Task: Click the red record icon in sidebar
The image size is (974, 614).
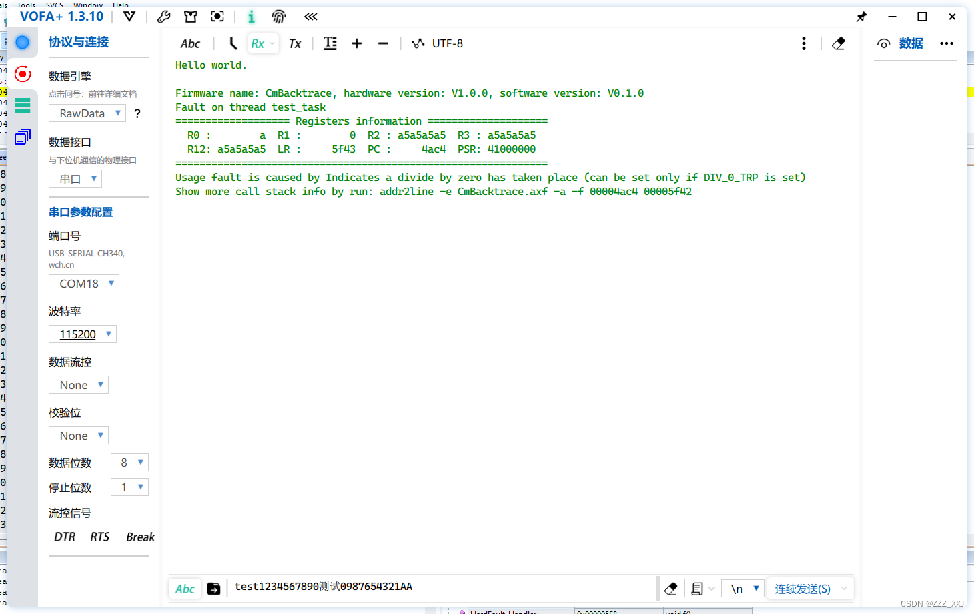Action: tap(23, 74)
